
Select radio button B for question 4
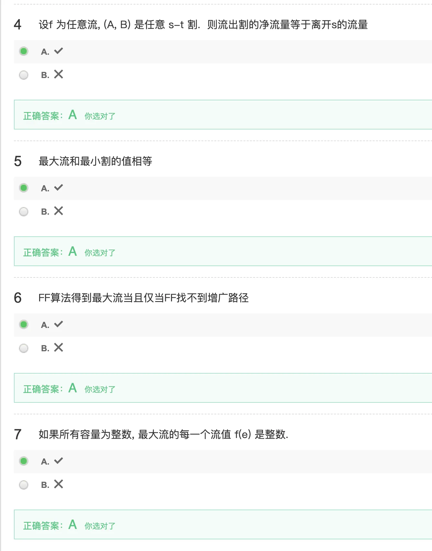coord(24,75)
